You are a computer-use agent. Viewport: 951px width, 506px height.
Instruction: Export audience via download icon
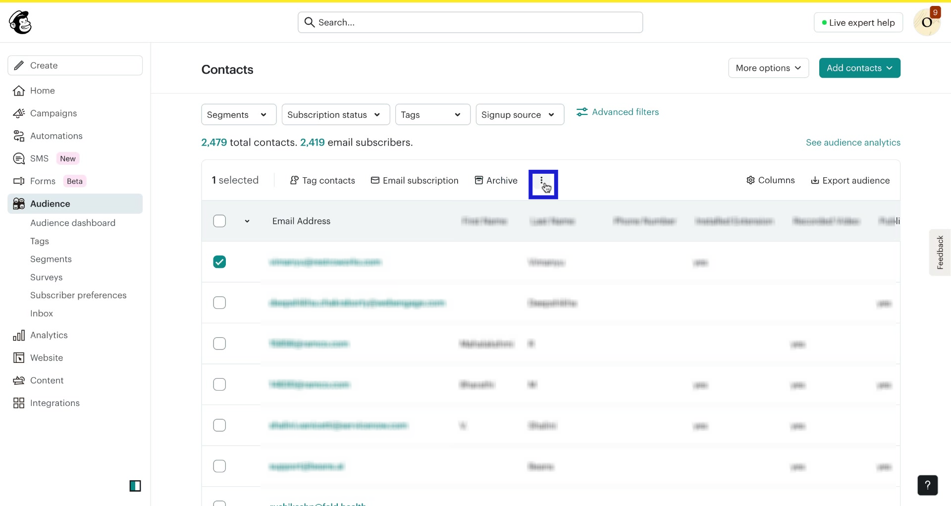pos(815,180)
